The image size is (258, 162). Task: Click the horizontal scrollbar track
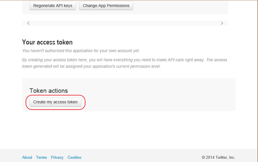click(x=125, y=23)
